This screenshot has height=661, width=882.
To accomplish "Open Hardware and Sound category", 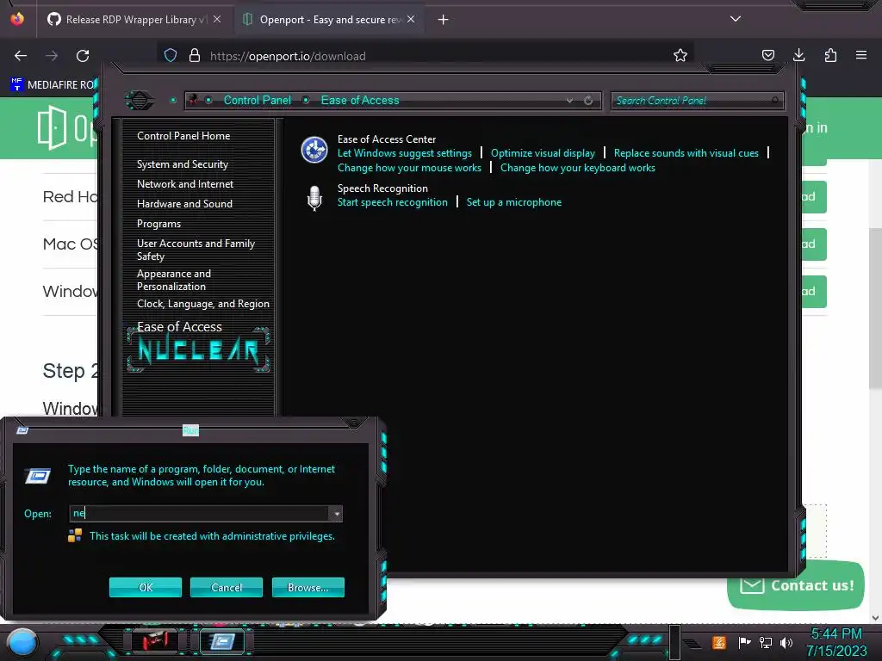I will point(184,203).
